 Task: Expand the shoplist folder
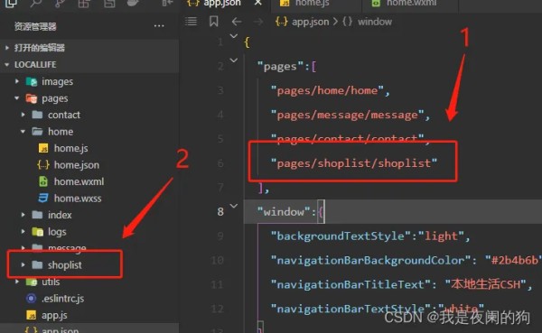[x=23, y=265]
